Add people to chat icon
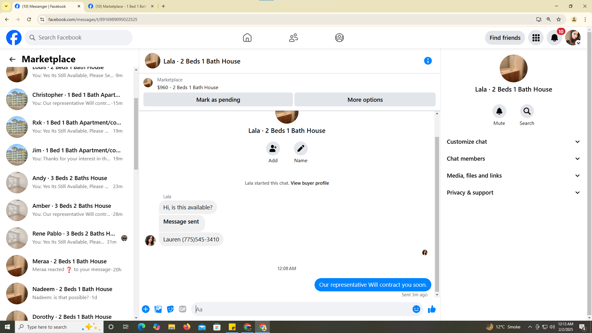592x333 pixels. pyautogui.click(x=273, y=149)
